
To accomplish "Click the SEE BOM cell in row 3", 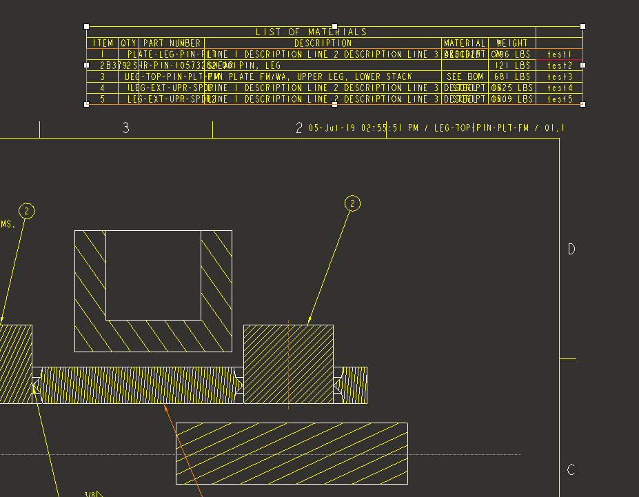I will (x=463, y=77).
